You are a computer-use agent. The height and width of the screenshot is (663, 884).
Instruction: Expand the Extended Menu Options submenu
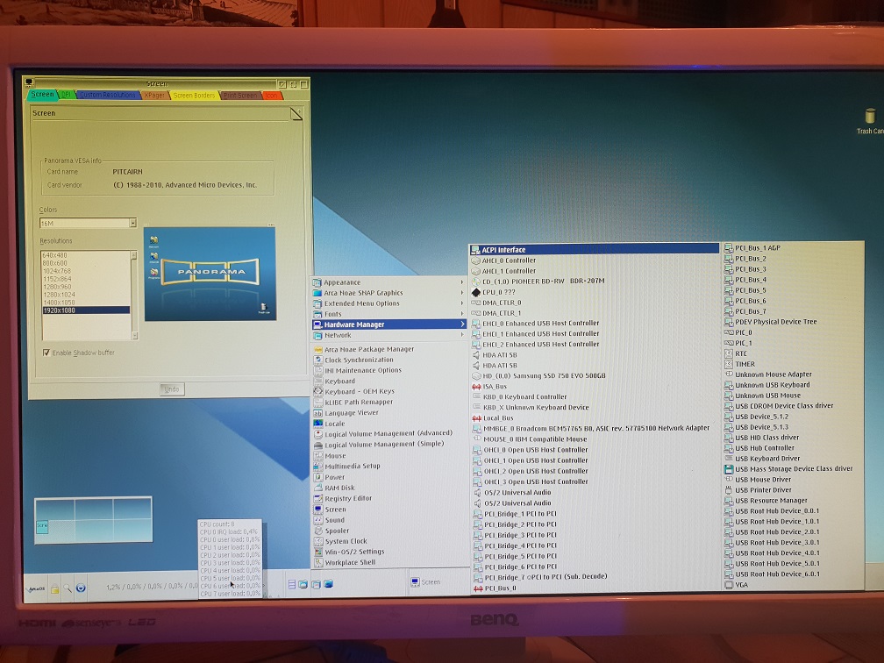point(389,303)
